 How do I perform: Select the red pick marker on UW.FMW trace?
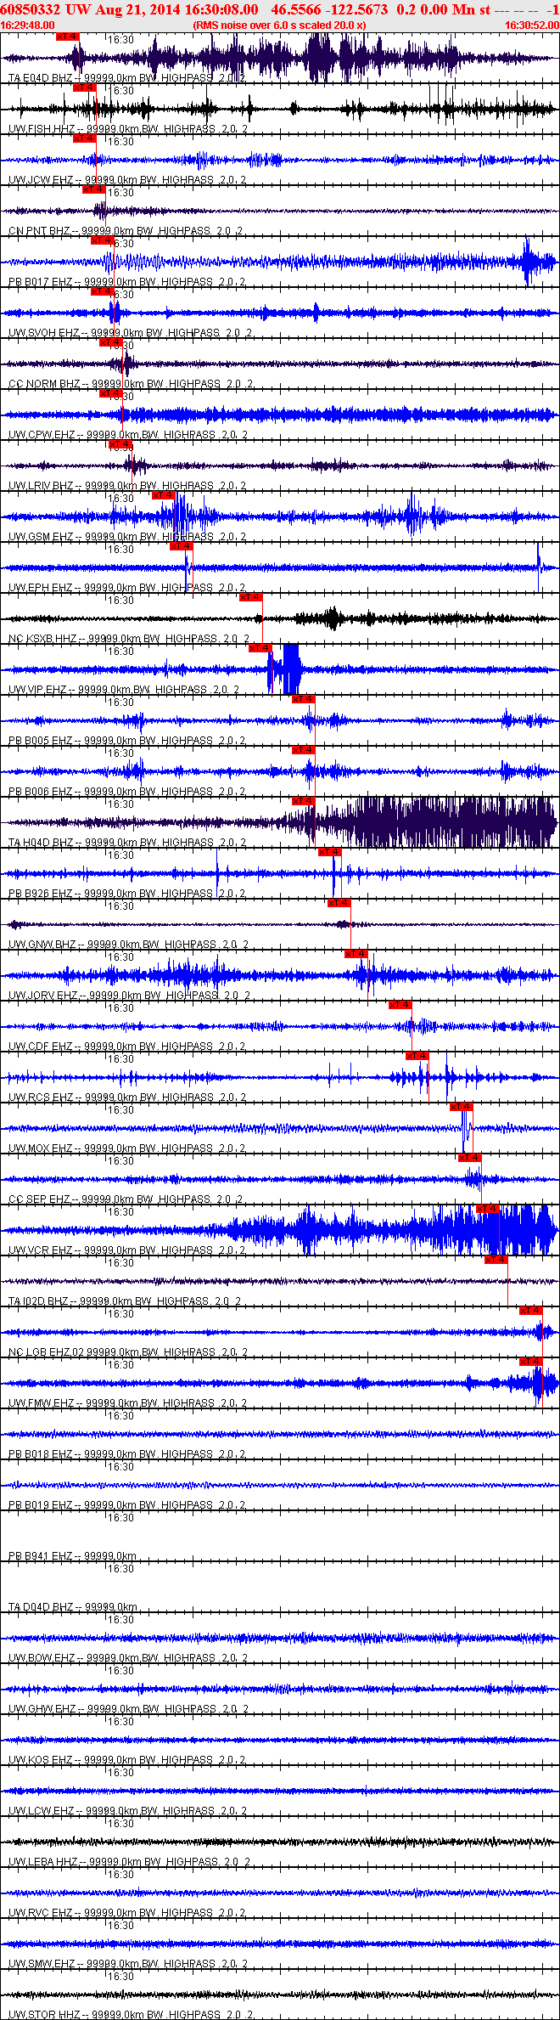tap(531, 1362)
